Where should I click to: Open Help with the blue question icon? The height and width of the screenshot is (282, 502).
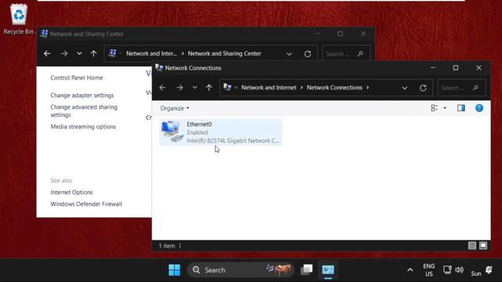click(479, 108)
